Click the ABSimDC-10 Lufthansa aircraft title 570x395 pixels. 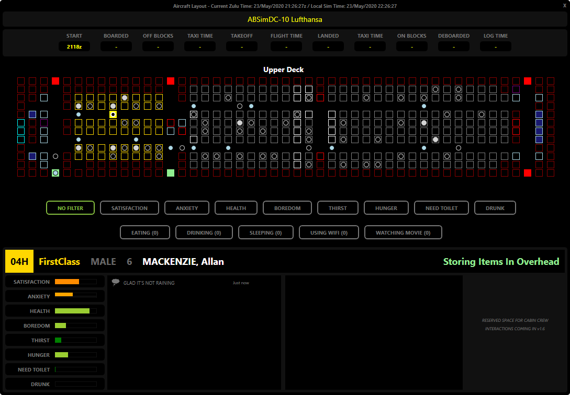(x=285, y=19)
